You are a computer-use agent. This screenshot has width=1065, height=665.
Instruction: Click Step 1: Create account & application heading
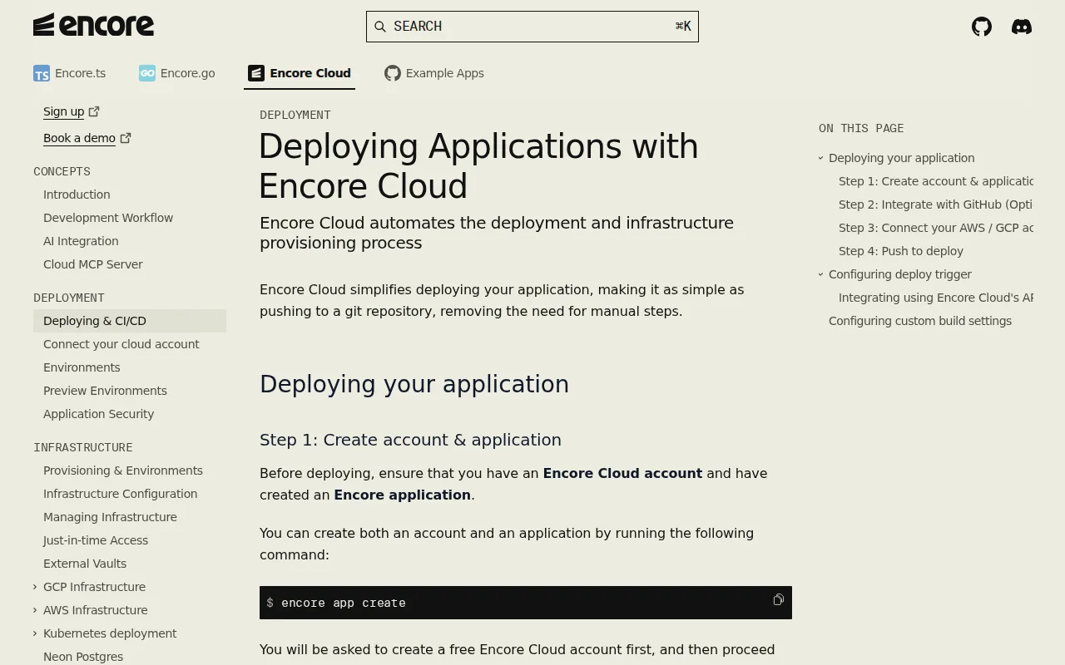point(410,440)
